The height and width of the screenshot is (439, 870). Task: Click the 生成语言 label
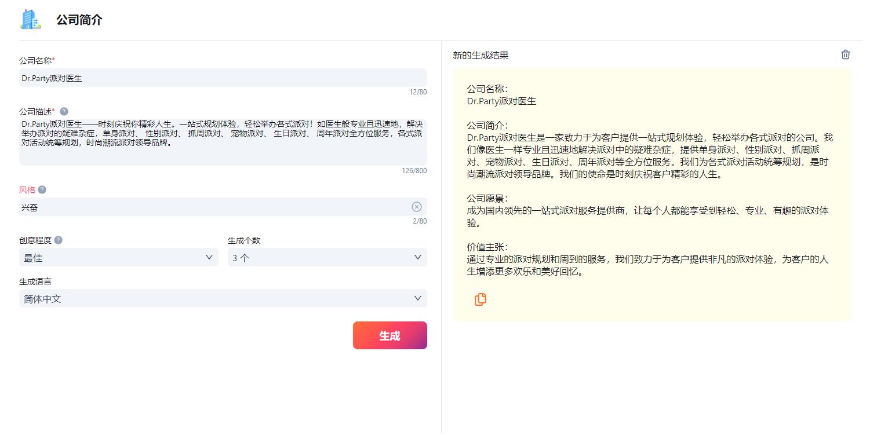click(35, 281)
